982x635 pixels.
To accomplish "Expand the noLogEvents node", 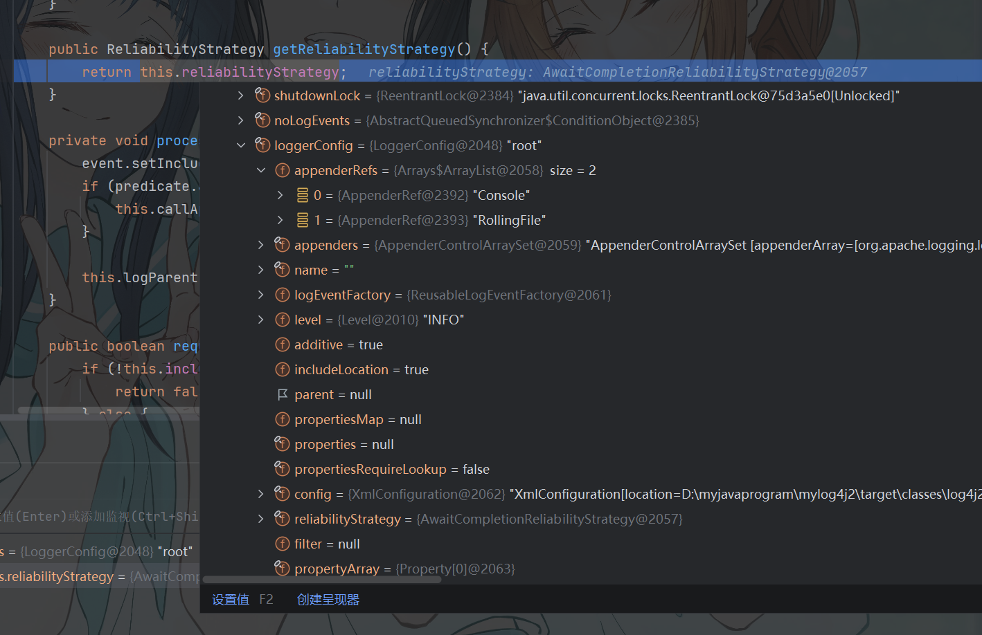I will click(240, 120).
